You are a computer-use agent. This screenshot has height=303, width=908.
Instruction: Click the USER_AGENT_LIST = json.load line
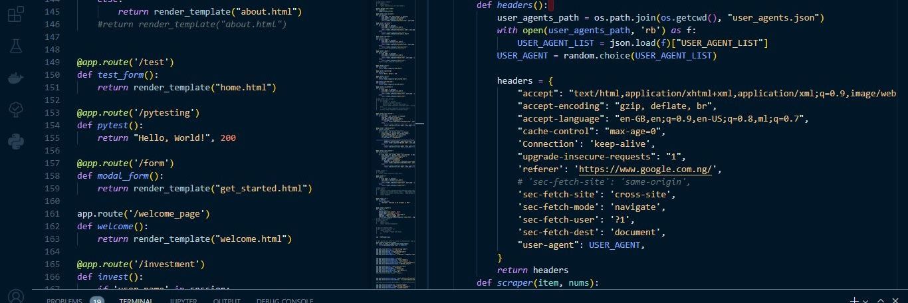(643, 43)
